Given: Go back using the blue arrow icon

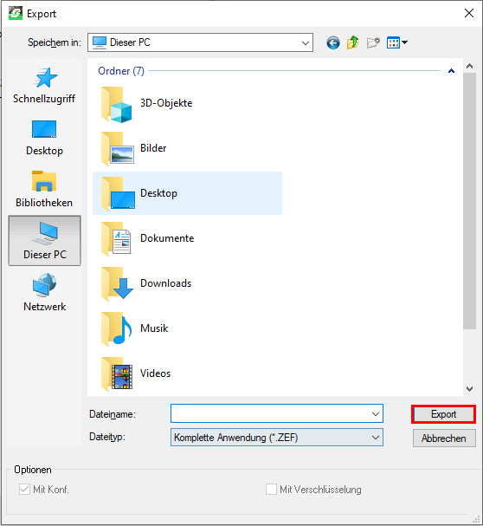Looking at the screenshot, I should coord(333,43).
